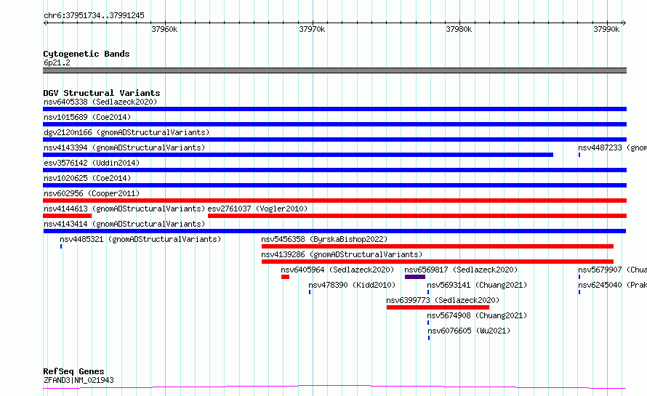Select the nsv1015689 (Coe2014) label
647x396 pixels.
87,117
